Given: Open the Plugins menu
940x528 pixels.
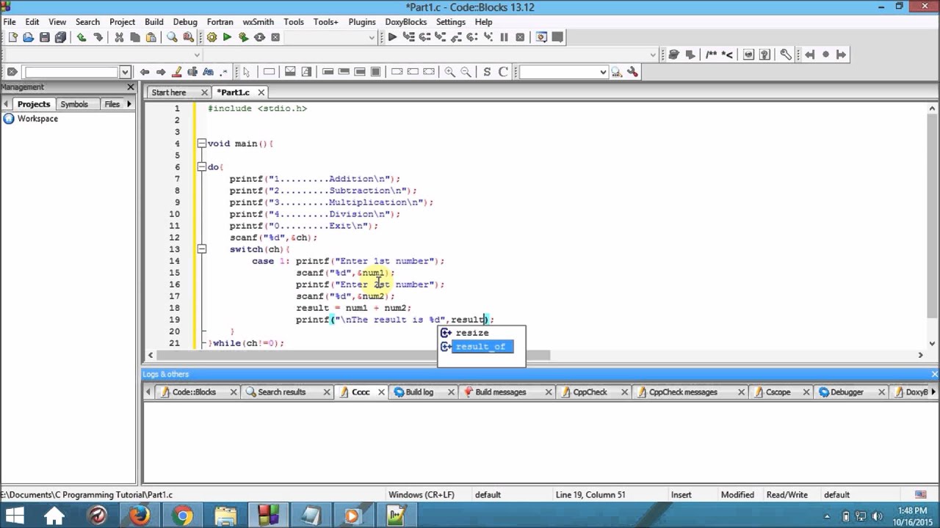Looking at the screenshot, I should [362, 22].
